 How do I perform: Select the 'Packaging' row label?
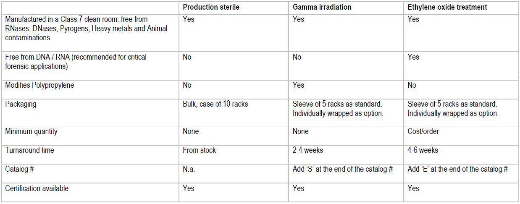(21, 104)
